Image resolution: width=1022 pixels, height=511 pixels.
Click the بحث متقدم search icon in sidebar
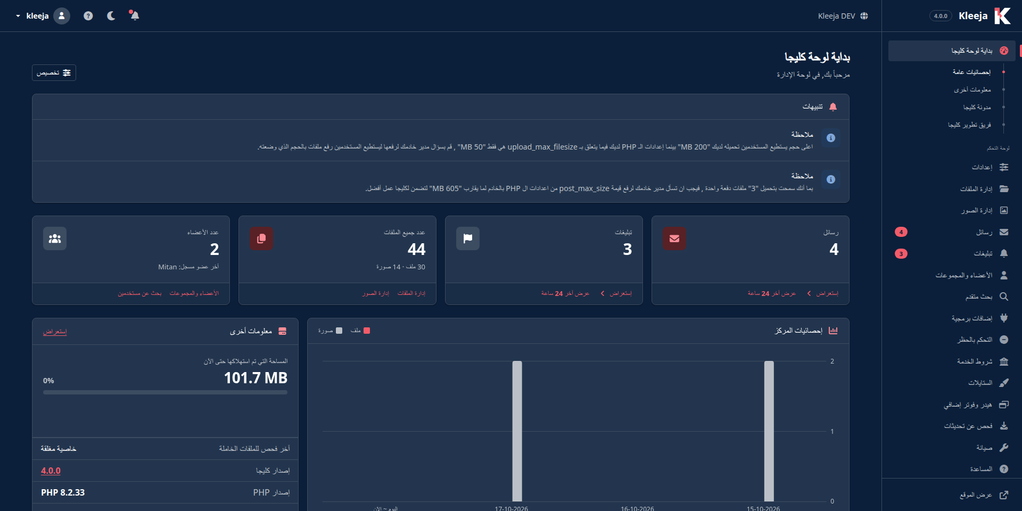1004,296
